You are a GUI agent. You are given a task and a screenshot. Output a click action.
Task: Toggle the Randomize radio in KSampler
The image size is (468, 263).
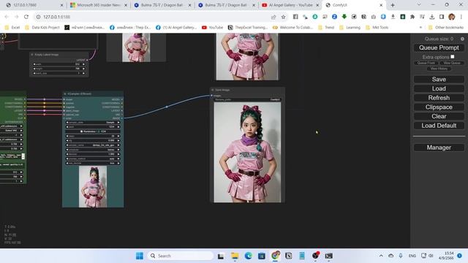click(x=81, y=131)
